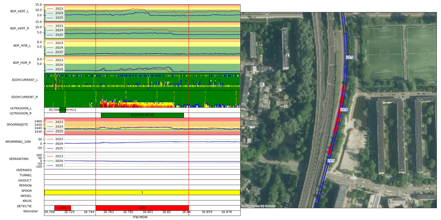Click the KOP_VERT_L row label
Viewport: 441px width, 220px height.
(20, 11)
